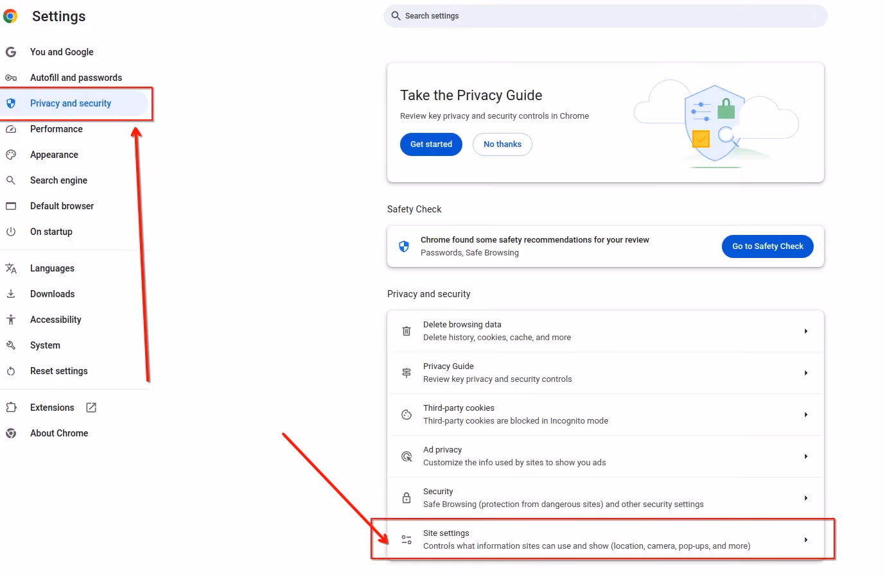Click the Privacy Guide shield illustration

tap(715, 123)
